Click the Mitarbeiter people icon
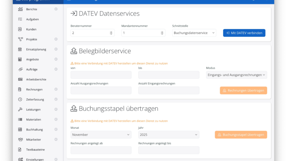This screenshot has width=287, height=161. 20,140
